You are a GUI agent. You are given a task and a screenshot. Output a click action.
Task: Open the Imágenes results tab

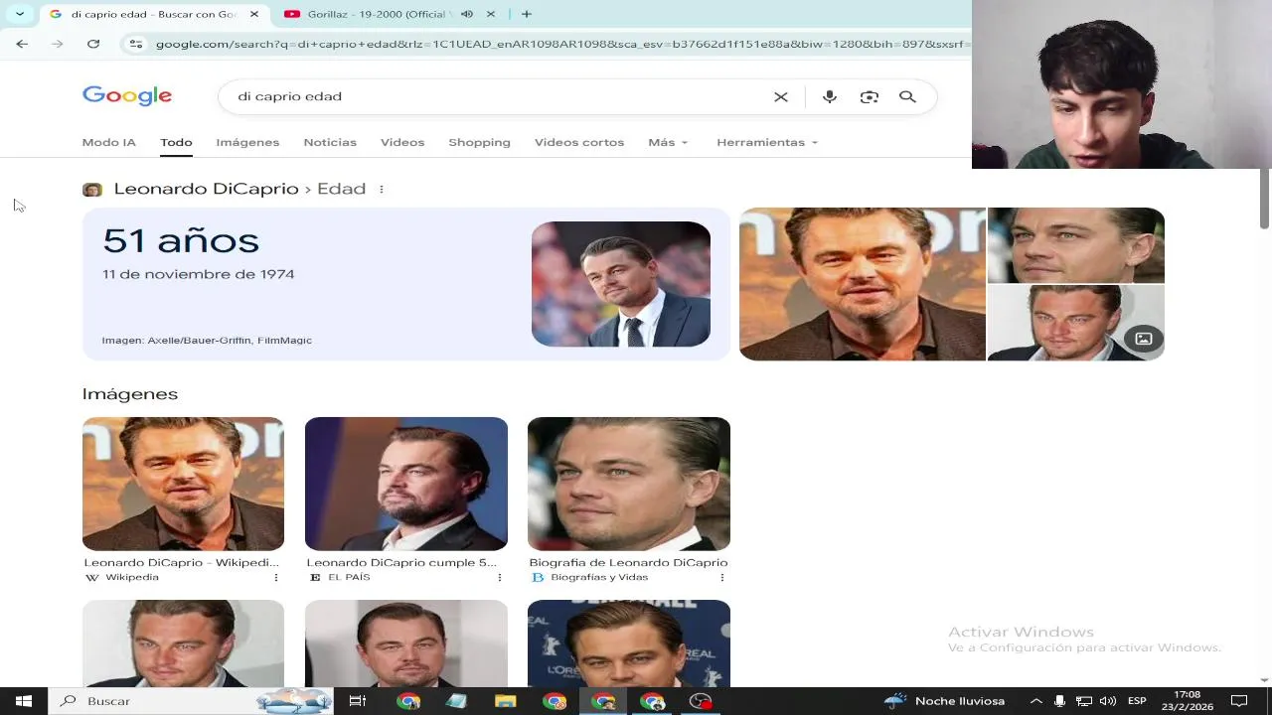point(247,142)
